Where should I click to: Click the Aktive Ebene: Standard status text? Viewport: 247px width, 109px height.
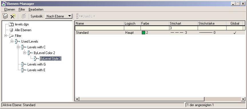point(19,105)
